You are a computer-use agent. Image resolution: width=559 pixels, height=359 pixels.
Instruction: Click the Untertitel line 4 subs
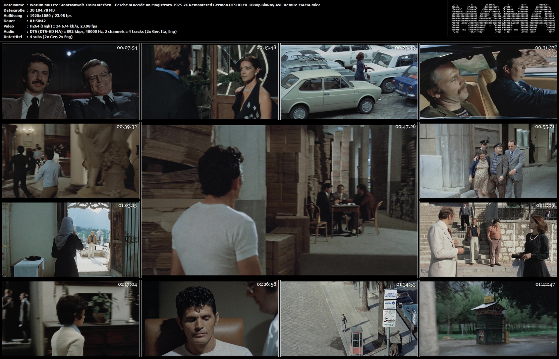[51, 37]
